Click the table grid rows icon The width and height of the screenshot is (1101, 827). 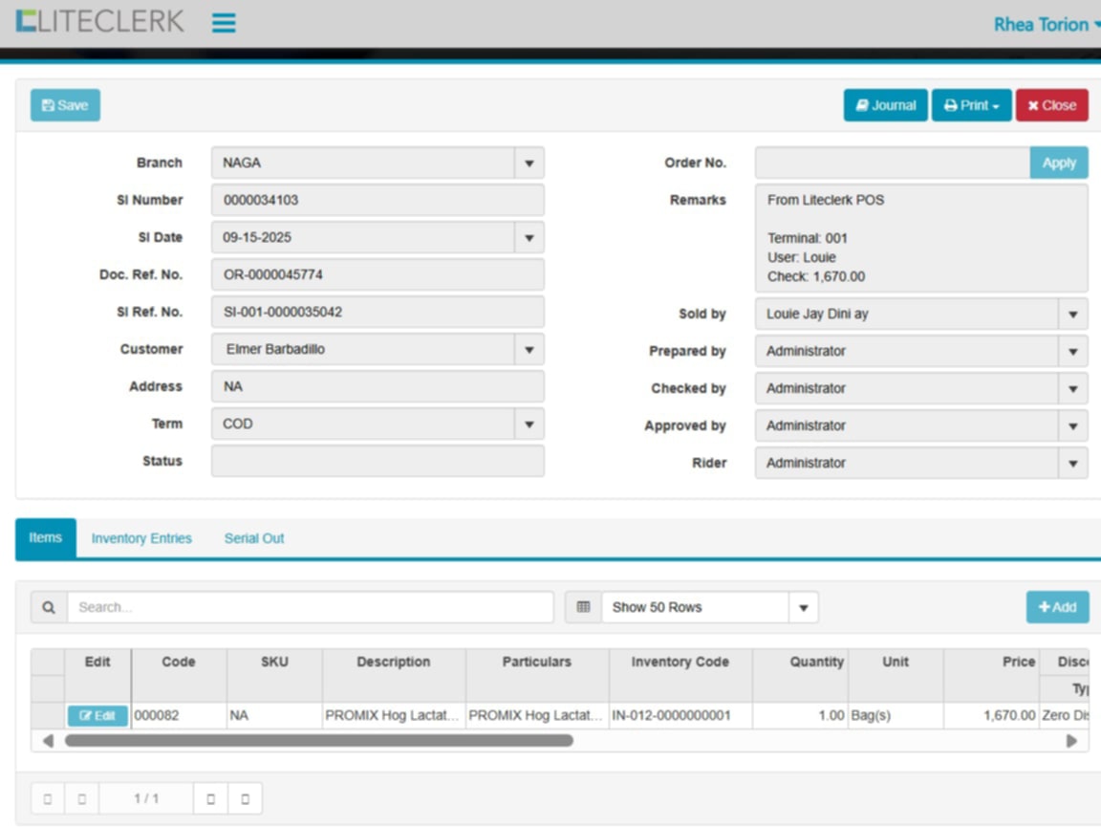(583, 607)
